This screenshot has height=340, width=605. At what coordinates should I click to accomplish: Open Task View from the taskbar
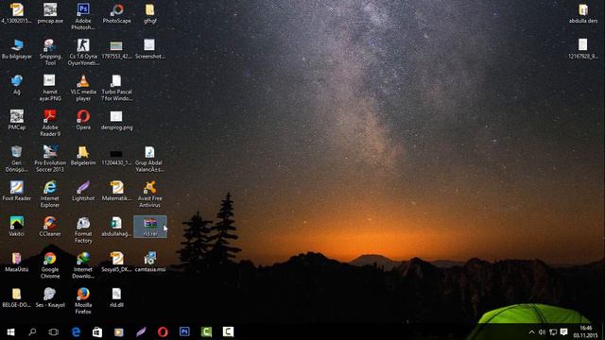[x=53, y=331]
